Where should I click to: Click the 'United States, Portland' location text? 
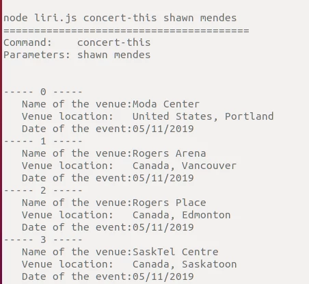click(203, 116)
